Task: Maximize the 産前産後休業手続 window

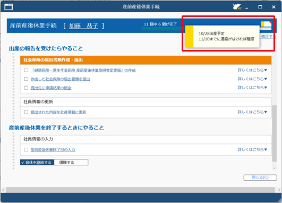Action: coord(260,7)
